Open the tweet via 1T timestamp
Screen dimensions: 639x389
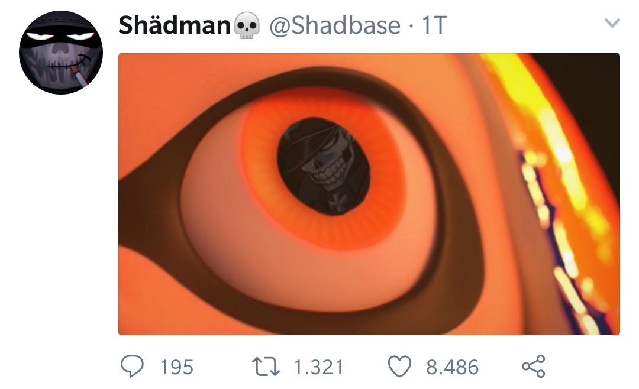tap(434, 25)
